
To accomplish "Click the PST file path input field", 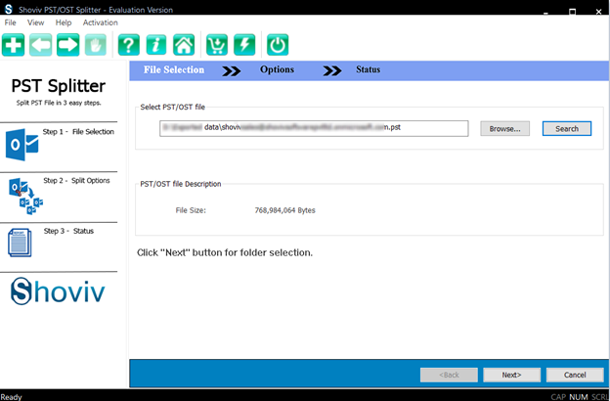I will (314, 128).
